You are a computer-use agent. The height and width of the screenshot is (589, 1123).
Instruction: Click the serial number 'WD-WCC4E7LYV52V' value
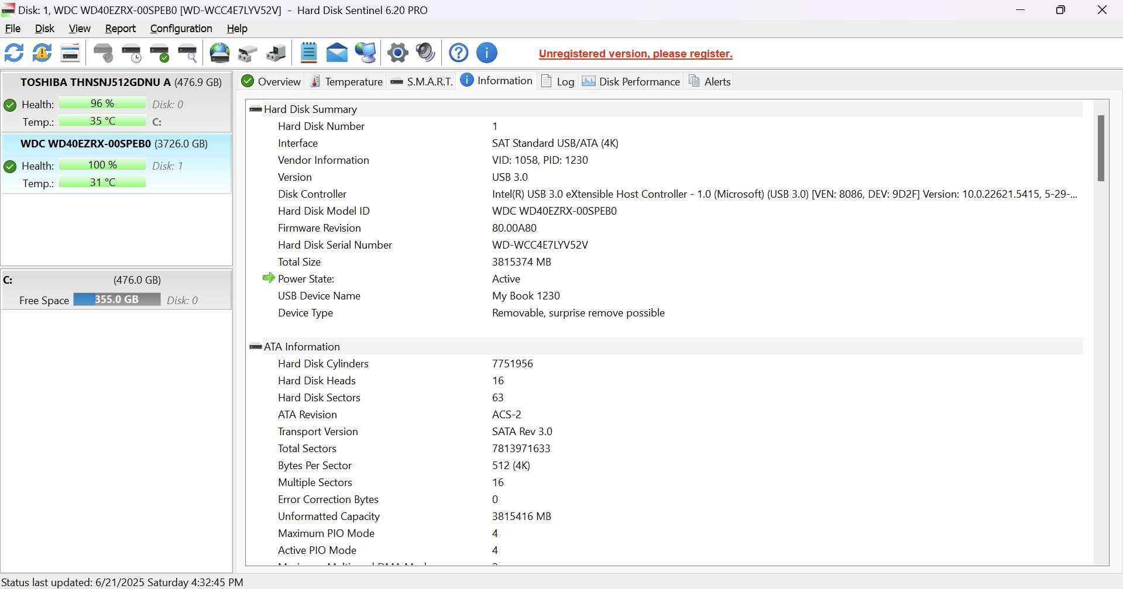[x=540, y=245]
